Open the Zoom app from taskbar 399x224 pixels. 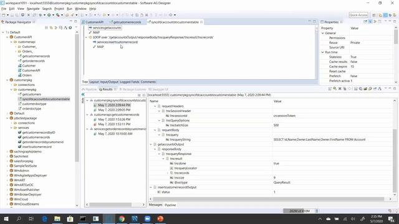pyautogui.click(x=147, y=218)
